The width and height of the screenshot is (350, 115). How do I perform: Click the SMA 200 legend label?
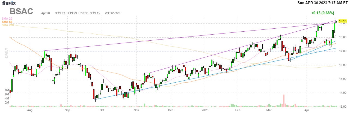tap(8, 25)
